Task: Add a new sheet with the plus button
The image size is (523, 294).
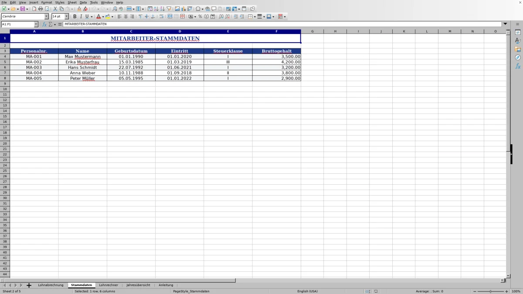Action: pos(29,285)
